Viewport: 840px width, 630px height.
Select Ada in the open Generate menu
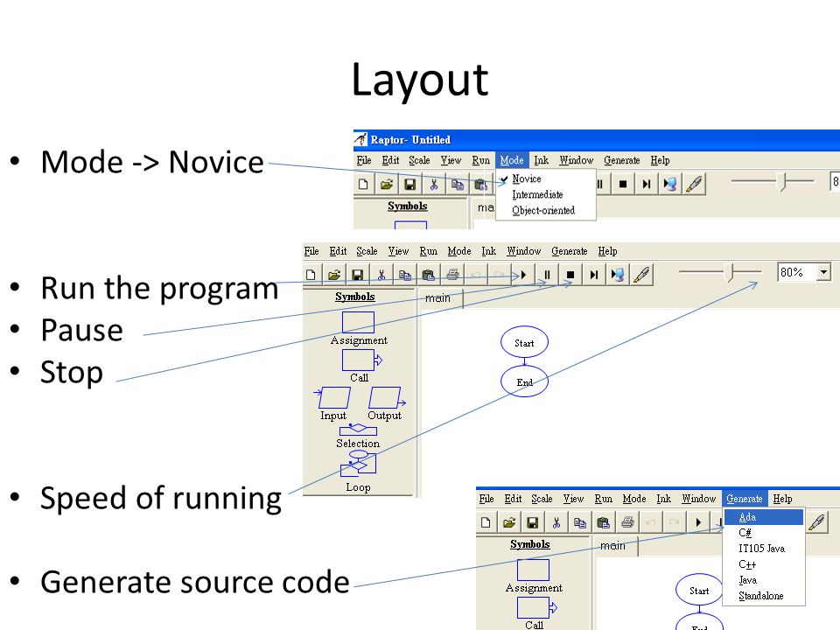(x=763, y=517)
